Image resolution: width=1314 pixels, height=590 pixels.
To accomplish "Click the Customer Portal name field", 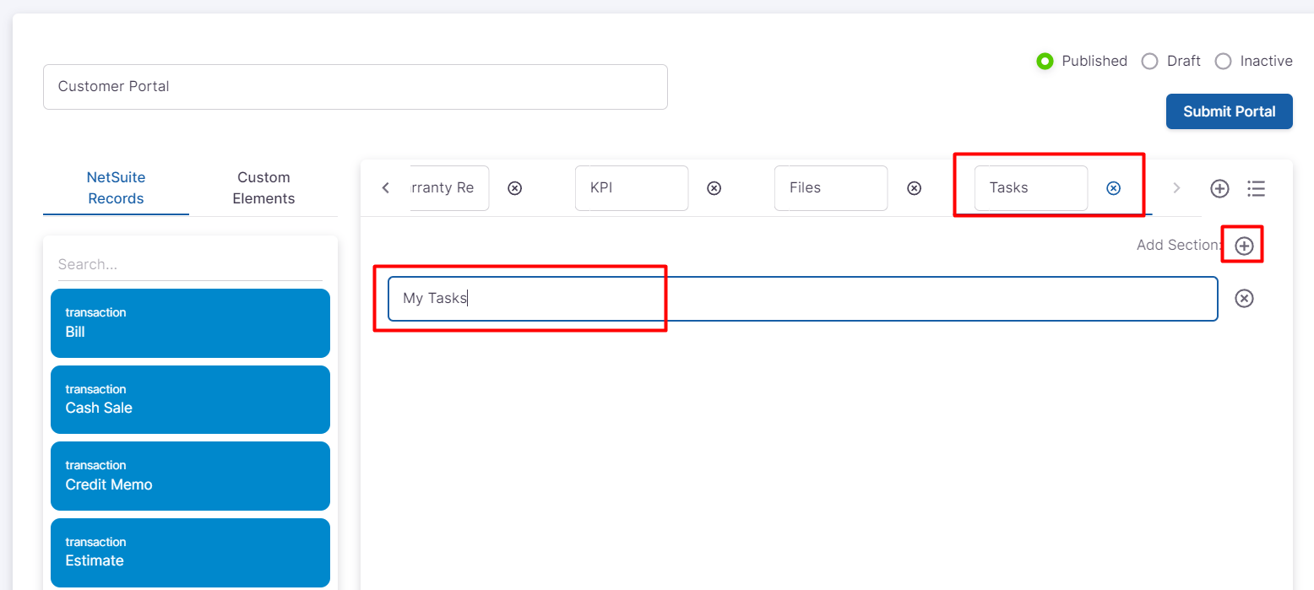I will [x=355, y=87].
